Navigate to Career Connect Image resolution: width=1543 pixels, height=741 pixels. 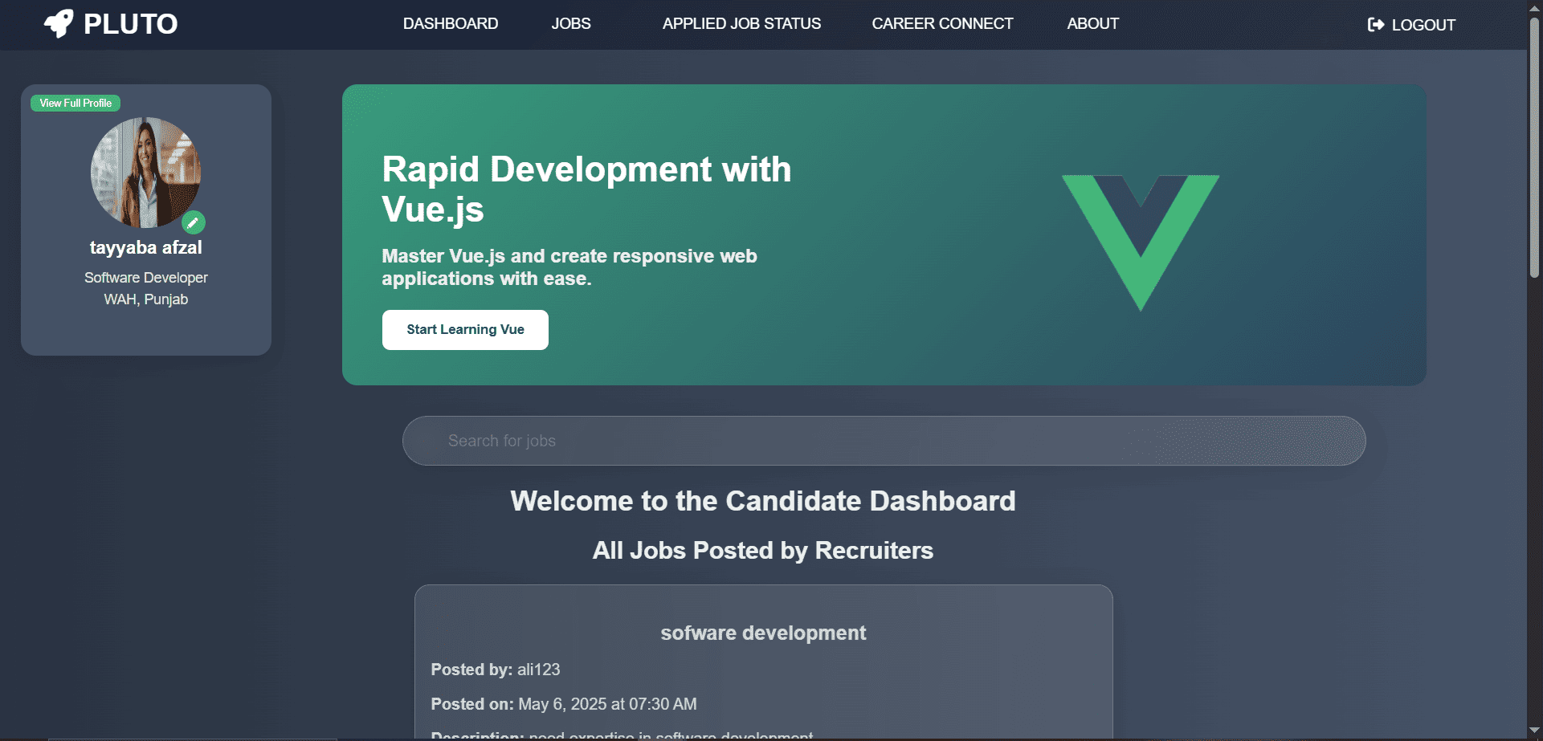942,24
